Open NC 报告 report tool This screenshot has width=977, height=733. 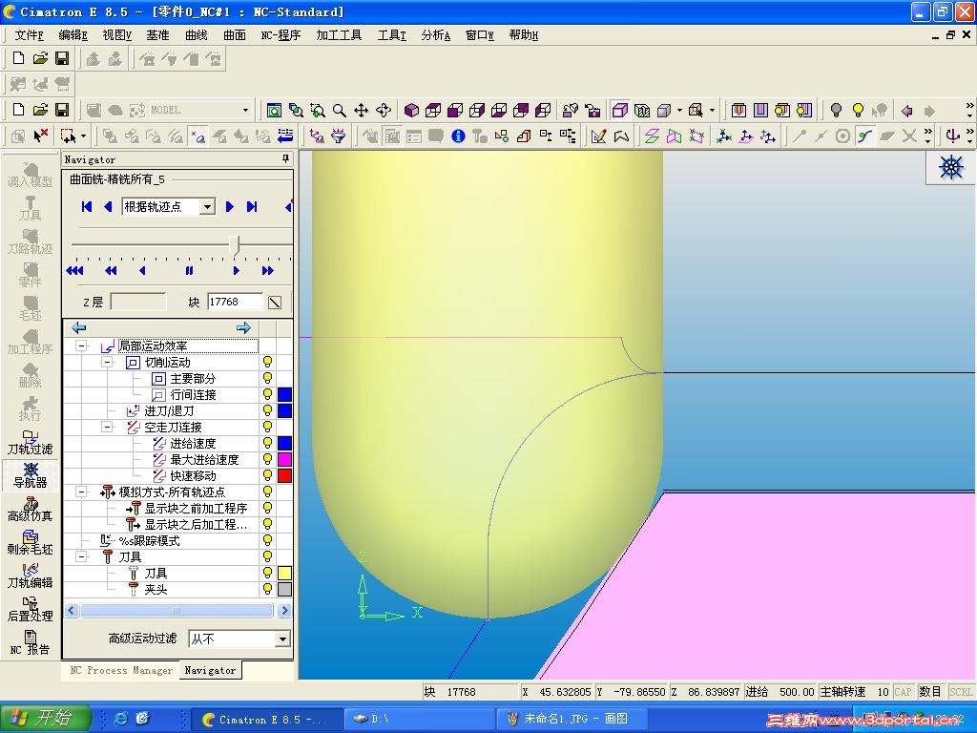30,642
